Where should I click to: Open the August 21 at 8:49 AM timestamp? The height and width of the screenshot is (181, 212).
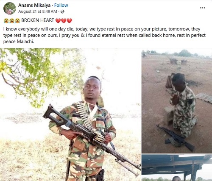point(38,11)
